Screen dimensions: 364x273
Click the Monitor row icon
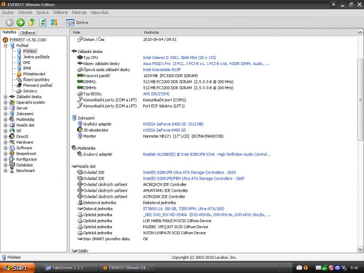click(80, 136)
